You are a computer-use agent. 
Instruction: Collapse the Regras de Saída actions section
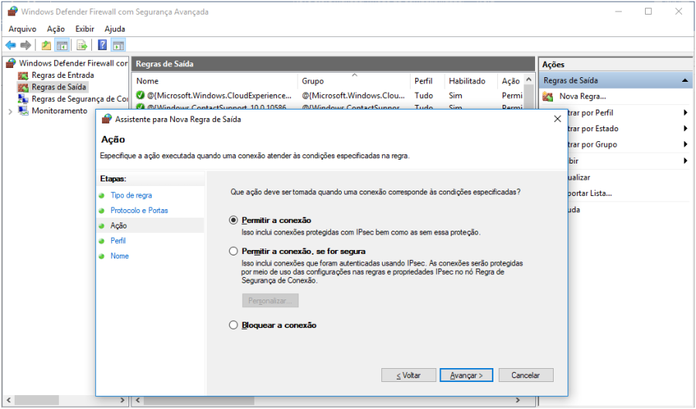point(685,81)
